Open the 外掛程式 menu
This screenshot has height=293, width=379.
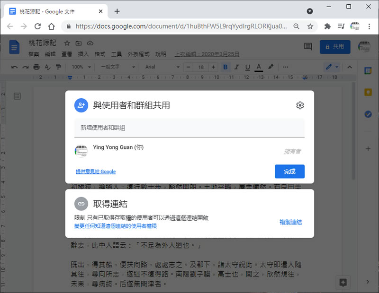coord(138,54)
